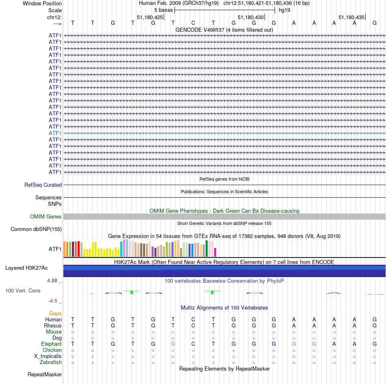Click the 51,180,430 position marker
The width and height of the screenshot is (386, 384).
(251, 17)
